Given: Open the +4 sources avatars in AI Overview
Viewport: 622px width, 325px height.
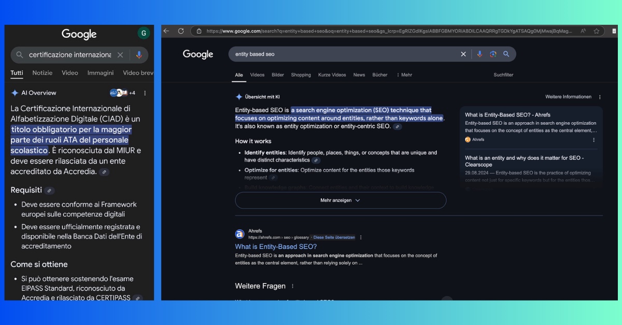Looking at the screenshot, I should point(123,93).
